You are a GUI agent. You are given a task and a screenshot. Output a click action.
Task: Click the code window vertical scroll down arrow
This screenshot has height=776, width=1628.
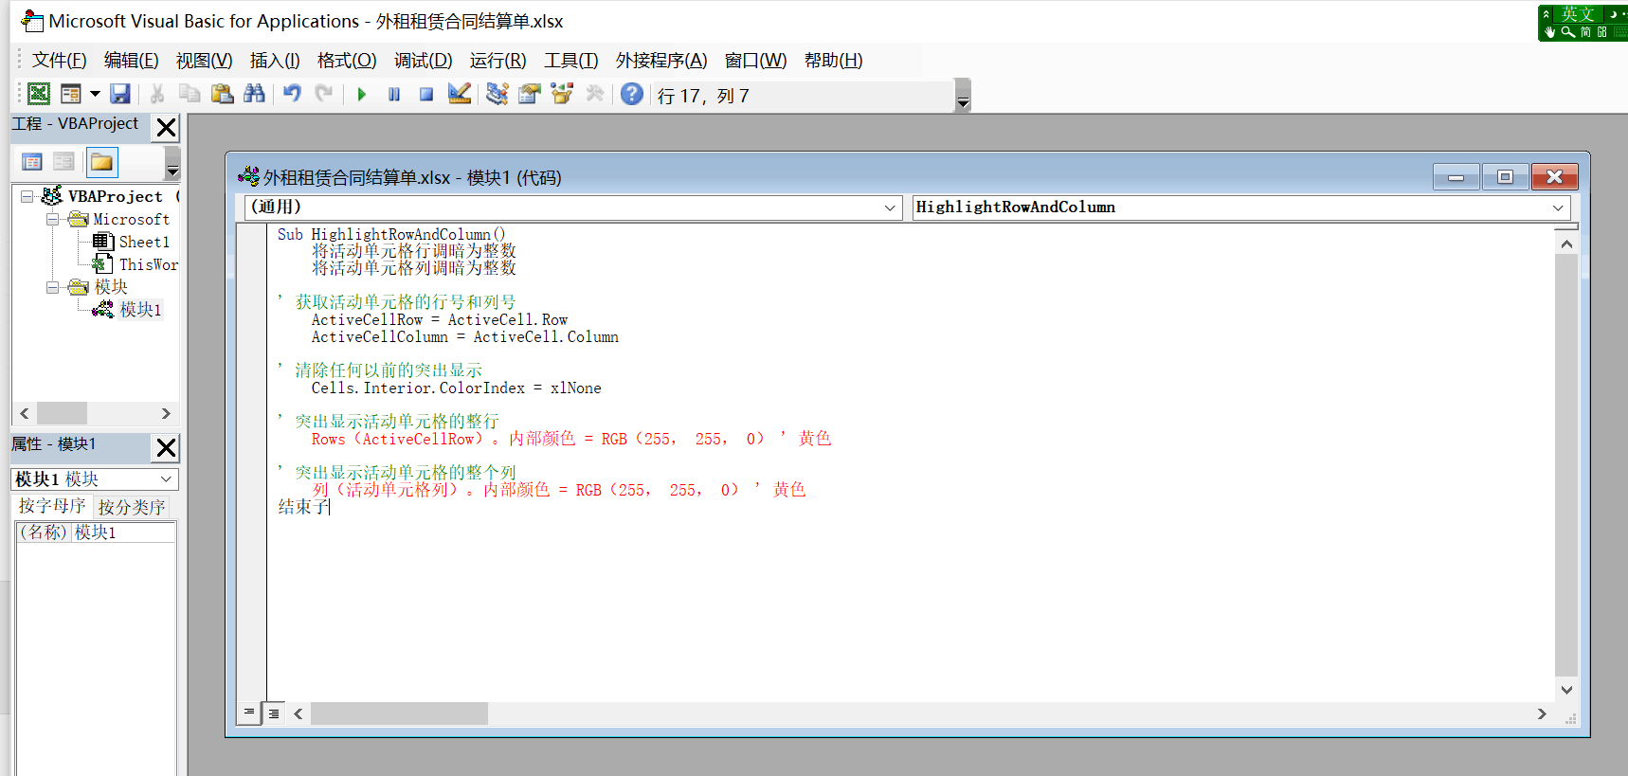tap(1566, 690)
